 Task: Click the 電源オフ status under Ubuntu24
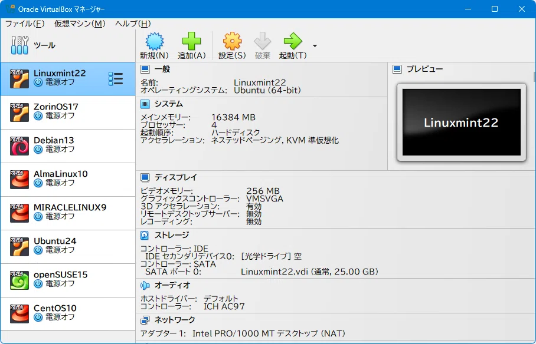[x=60, y=250]
